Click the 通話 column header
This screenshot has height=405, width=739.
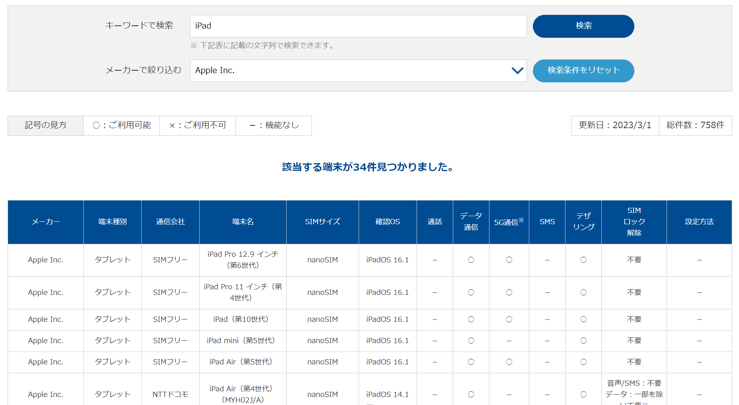(435, 222)
